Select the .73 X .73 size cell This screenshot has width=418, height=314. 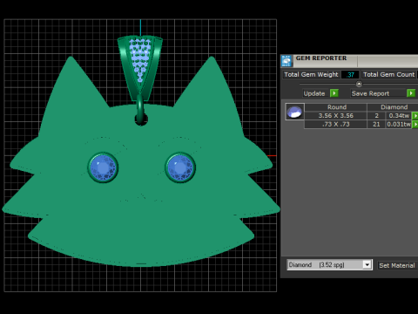[x=335, y=125]
